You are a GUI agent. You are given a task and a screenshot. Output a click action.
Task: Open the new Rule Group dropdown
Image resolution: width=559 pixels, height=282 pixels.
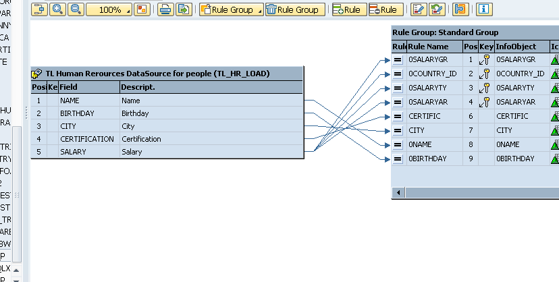232,9
